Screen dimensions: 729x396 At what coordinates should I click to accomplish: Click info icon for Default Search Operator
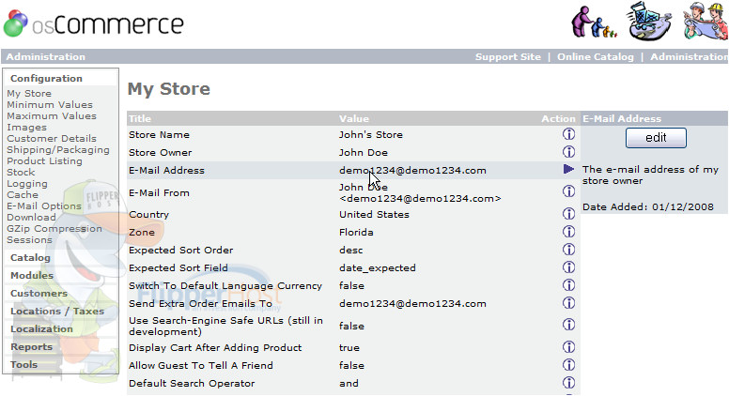point(568,383)
